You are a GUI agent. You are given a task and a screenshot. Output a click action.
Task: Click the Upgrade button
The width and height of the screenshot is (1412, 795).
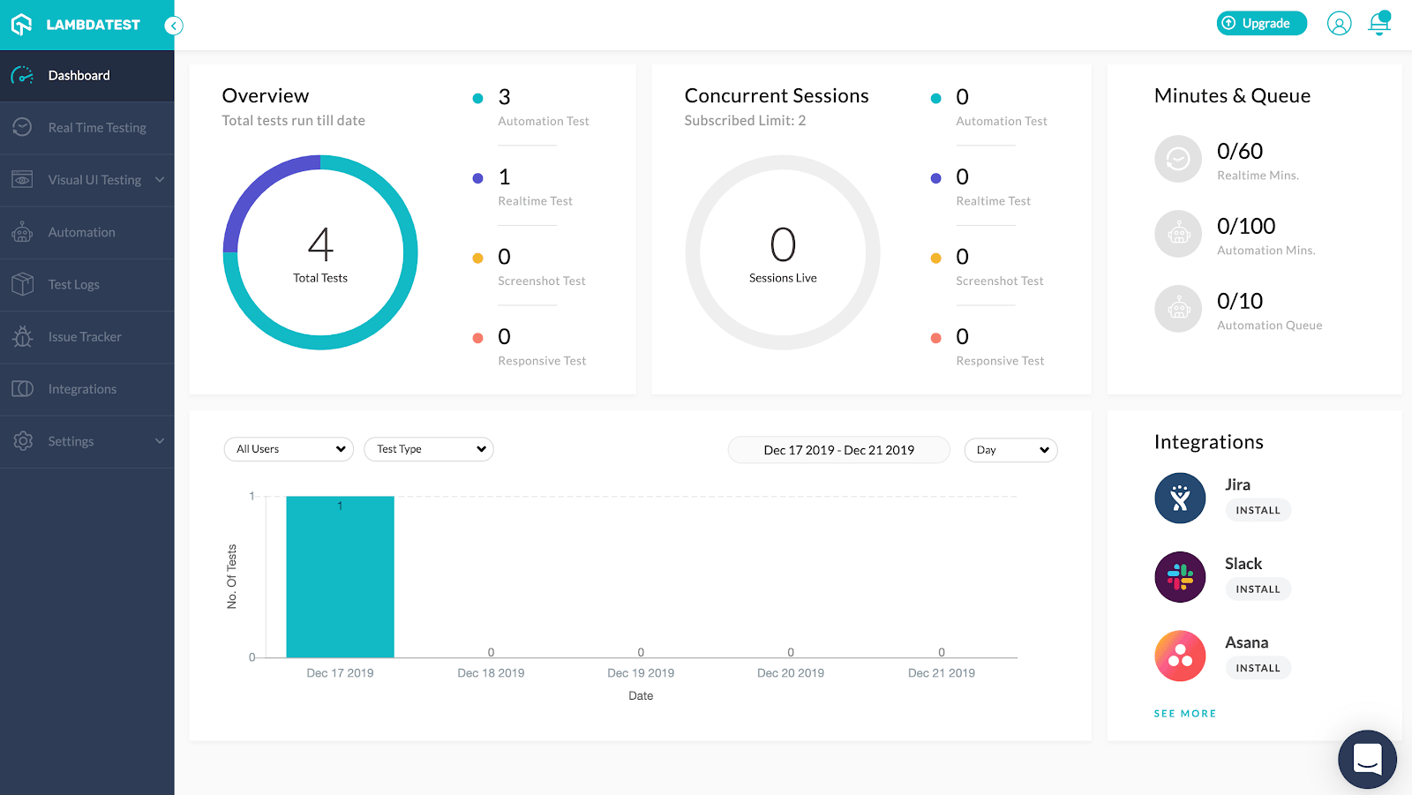[x=1261, y=23]
